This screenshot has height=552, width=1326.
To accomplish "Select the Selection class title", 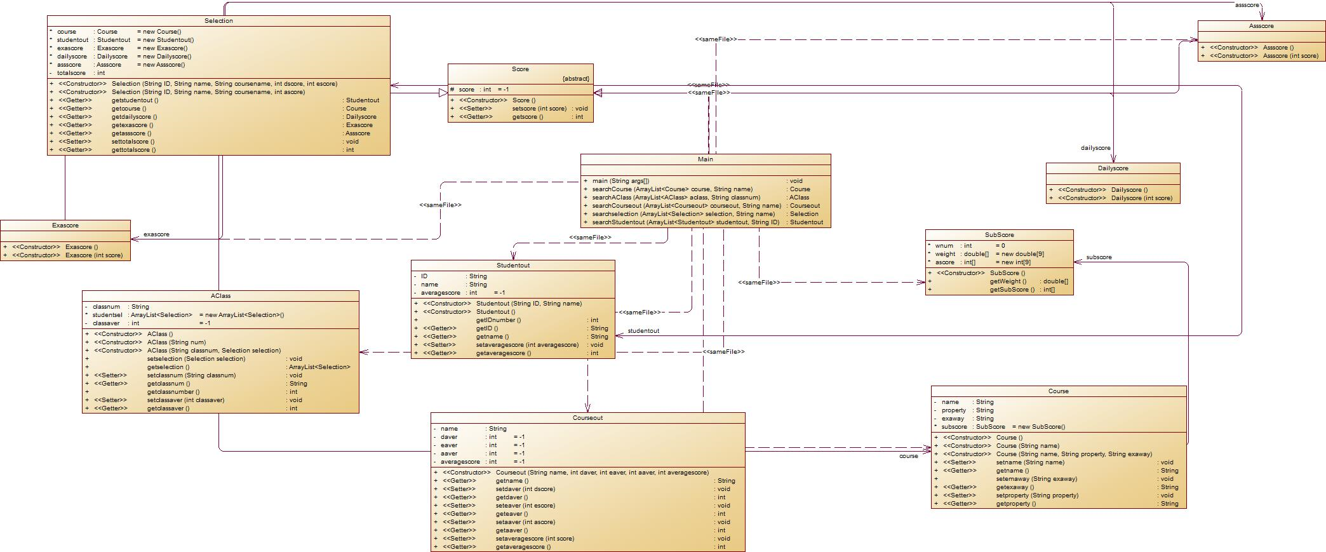I will coord(218,21).
